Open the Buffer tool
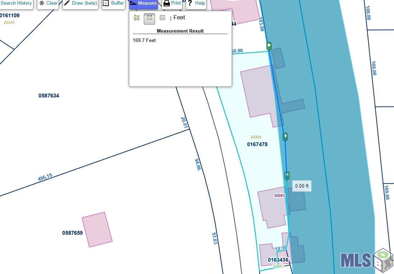Image resolution: width=394 pixels, height=274 pixels. (113, 4)
